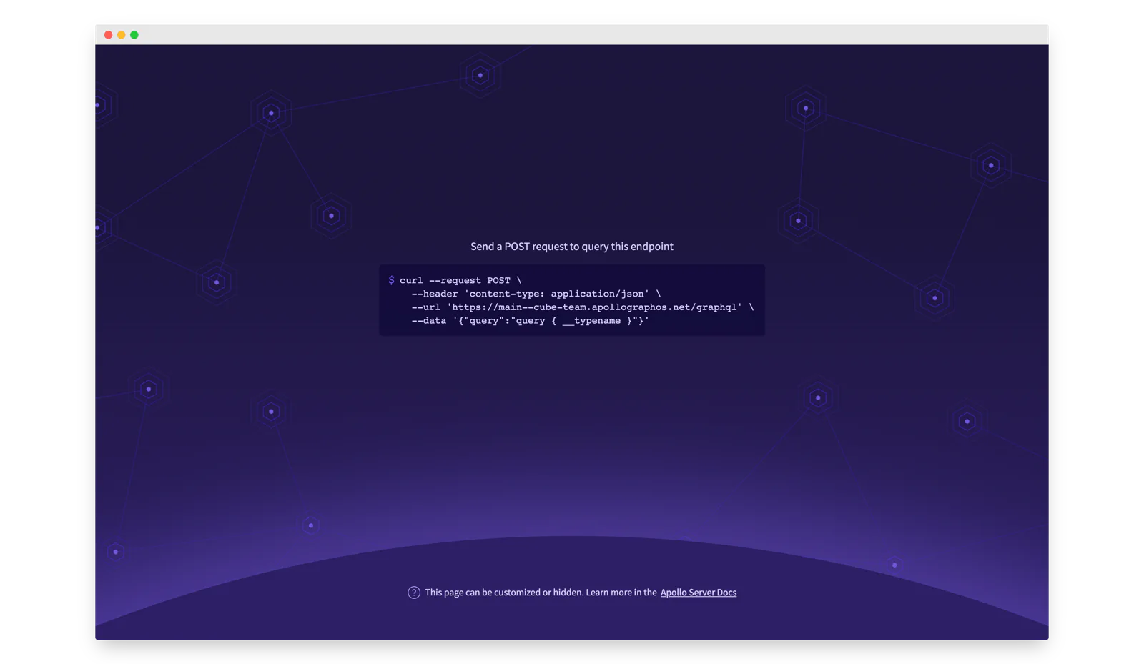Click the --url apollographos.net line
This screenshot has height=664, width=1144.
point(583,307)
